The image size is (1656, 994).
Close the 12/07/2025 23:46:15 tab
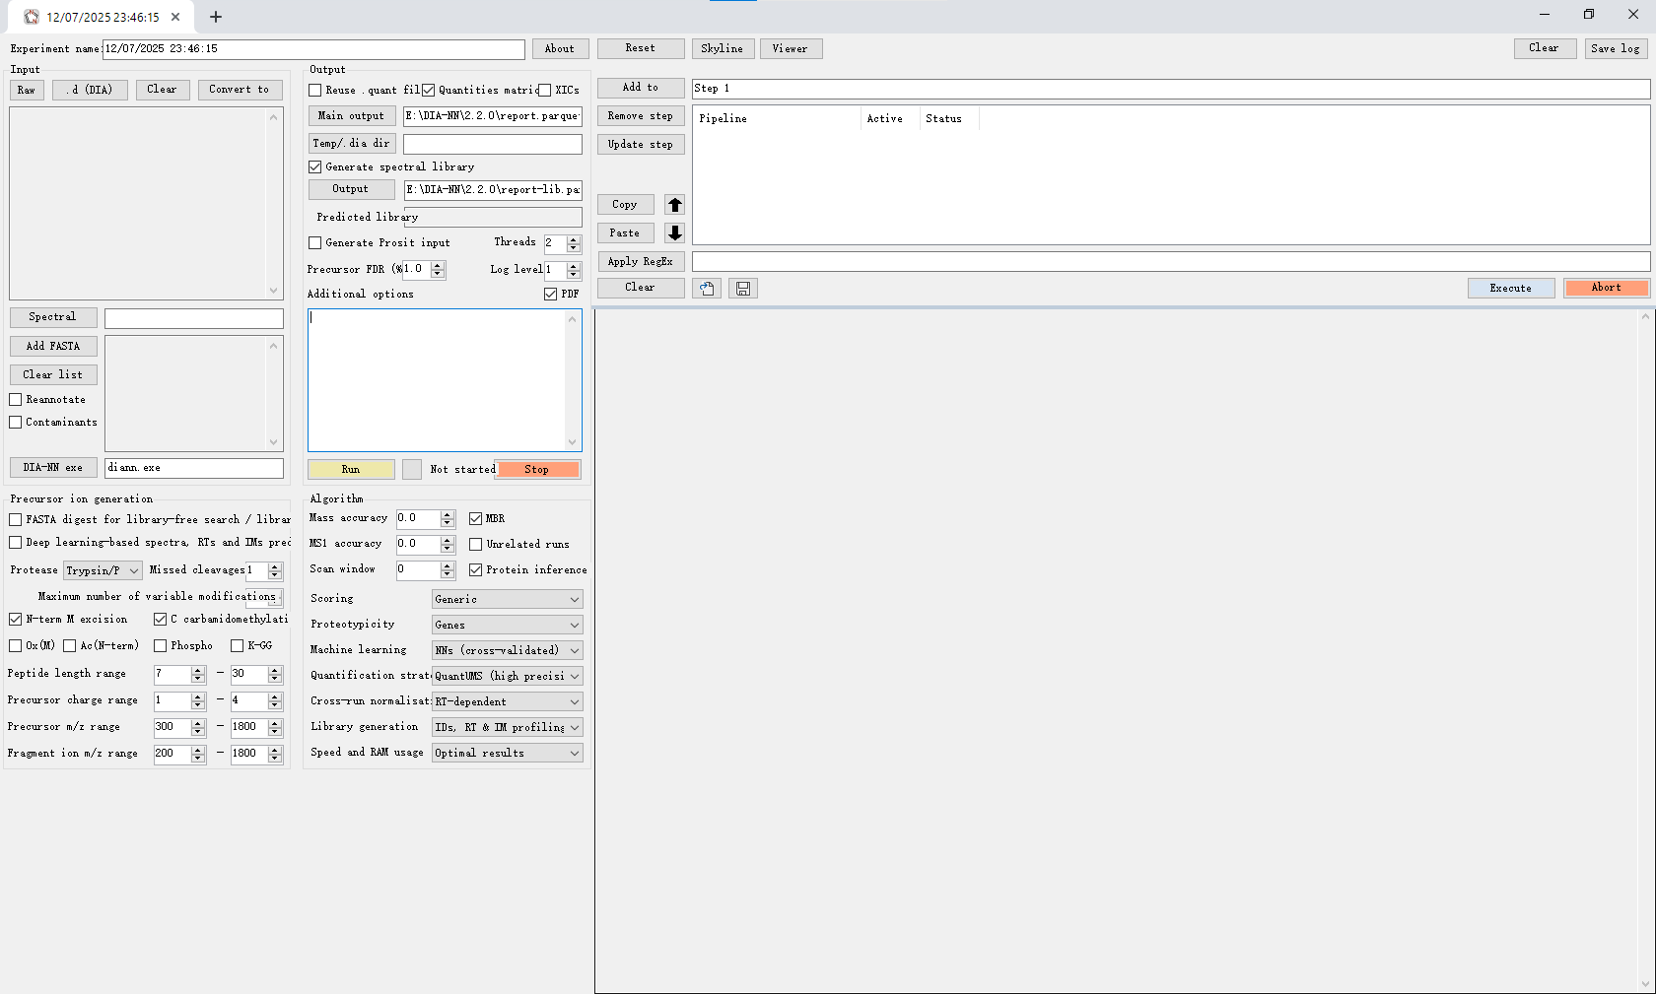click(175, 17)
